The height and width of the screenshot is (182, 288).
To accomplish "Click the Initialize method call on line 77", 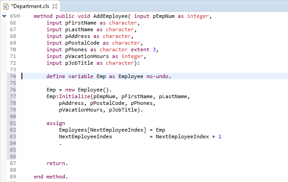I will tap(75, 96).
